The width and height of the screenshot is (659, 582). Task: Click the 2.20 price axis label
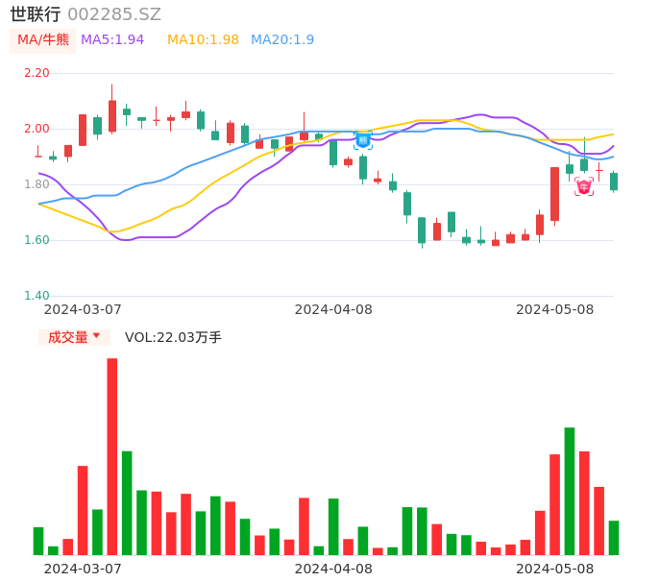pos(36,73)
